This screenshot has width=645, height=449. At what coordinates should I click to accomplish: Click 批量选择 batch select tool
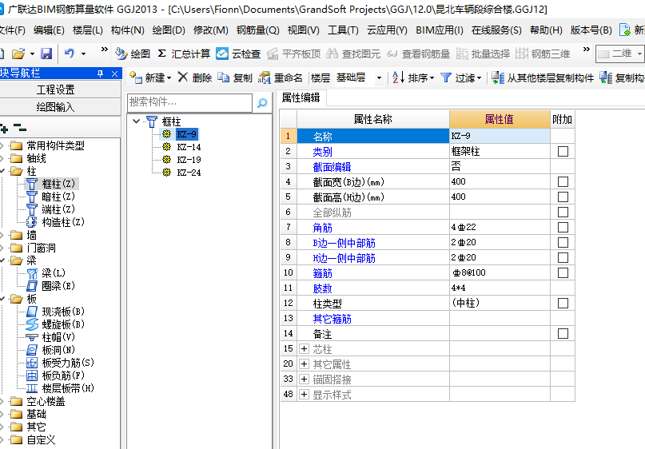click(x=483, y=54)
